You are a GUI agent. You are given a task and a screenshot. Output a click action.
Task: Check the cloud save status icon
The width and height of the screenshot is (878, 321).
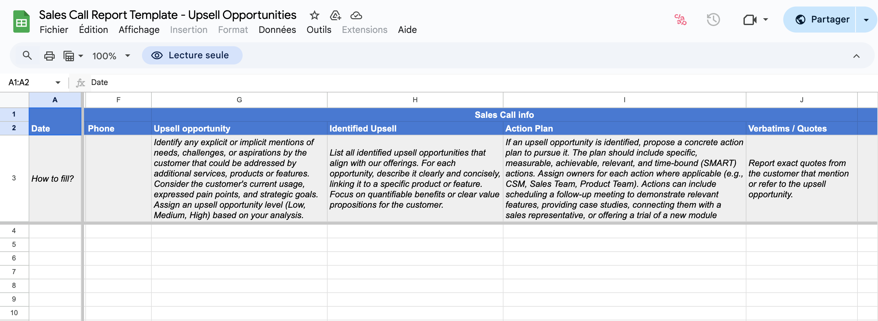(x=356, y=15)
